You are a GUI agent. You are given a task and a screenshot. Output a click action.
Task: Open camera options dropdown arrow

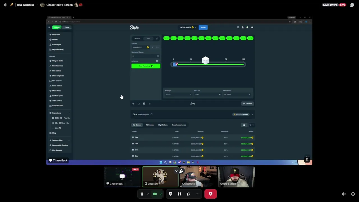[x=161, y=194]
